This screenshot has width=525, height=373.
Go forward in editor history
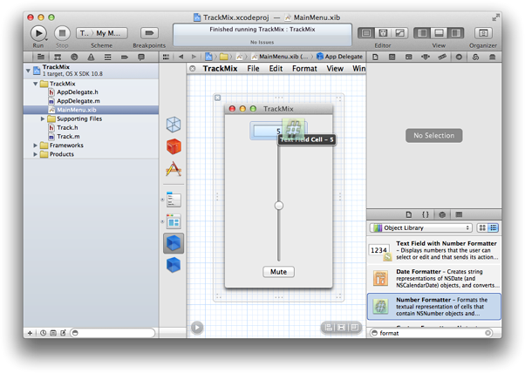[x=194, y=57]
